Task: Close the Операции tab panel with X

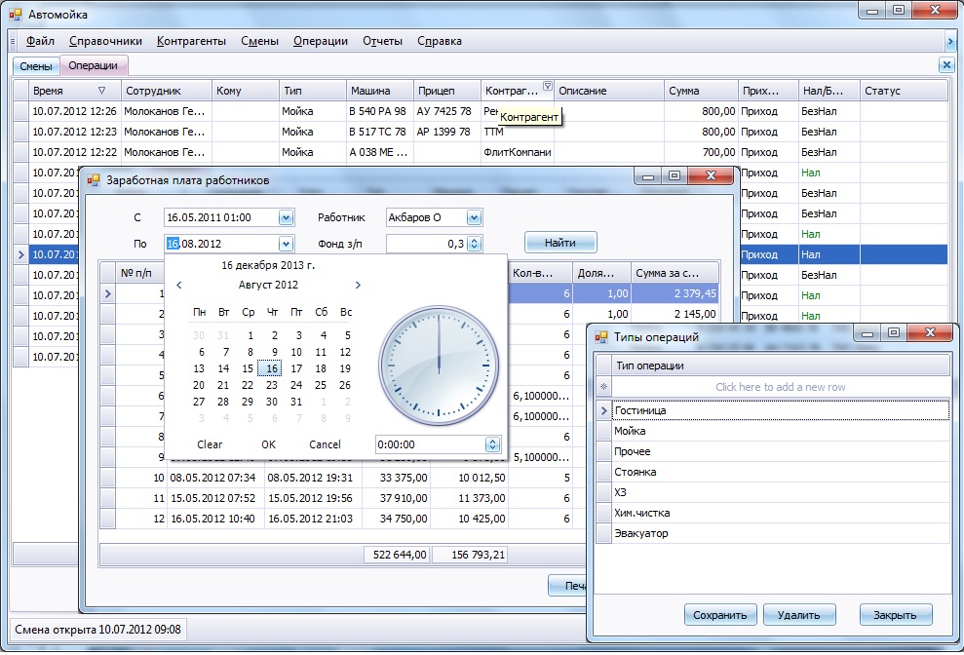Action: click(x=945, y=64)
